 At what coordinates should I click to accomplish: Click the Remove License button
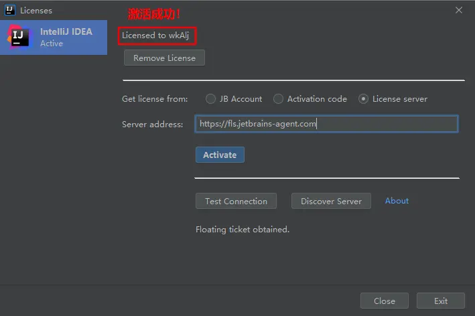[164, 58]
